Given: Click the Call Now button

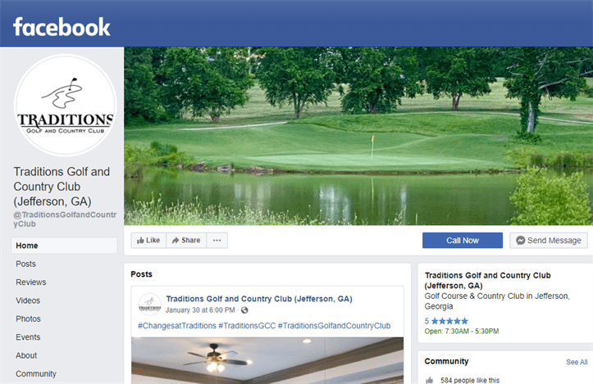Looking at the screenshot, I should 462,240.
